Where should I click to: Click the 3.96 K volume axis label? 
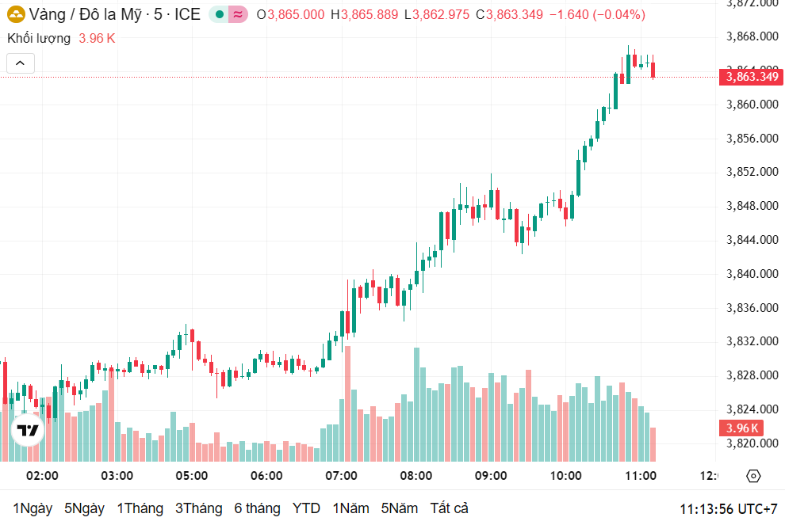pos(741,428)
